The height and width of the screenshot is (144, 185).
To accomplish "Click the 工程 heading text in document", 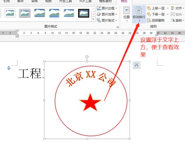I will point(30,74).
